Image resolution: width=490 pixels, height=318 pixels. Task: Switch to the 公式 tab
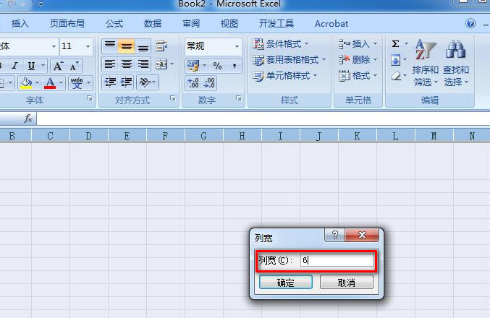114,24
